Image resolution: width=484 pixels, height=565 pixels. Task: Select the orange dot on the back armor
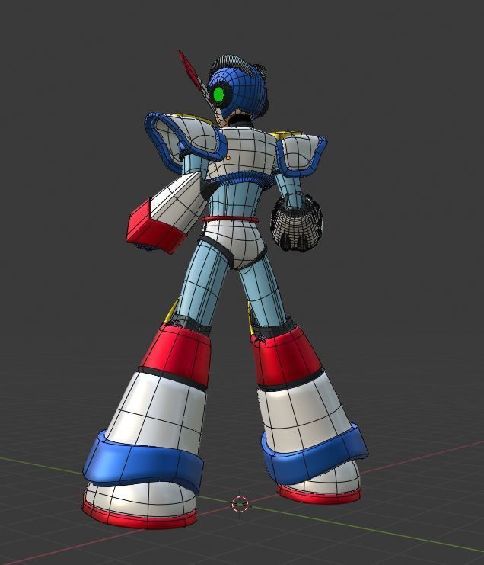click(228, 158)
